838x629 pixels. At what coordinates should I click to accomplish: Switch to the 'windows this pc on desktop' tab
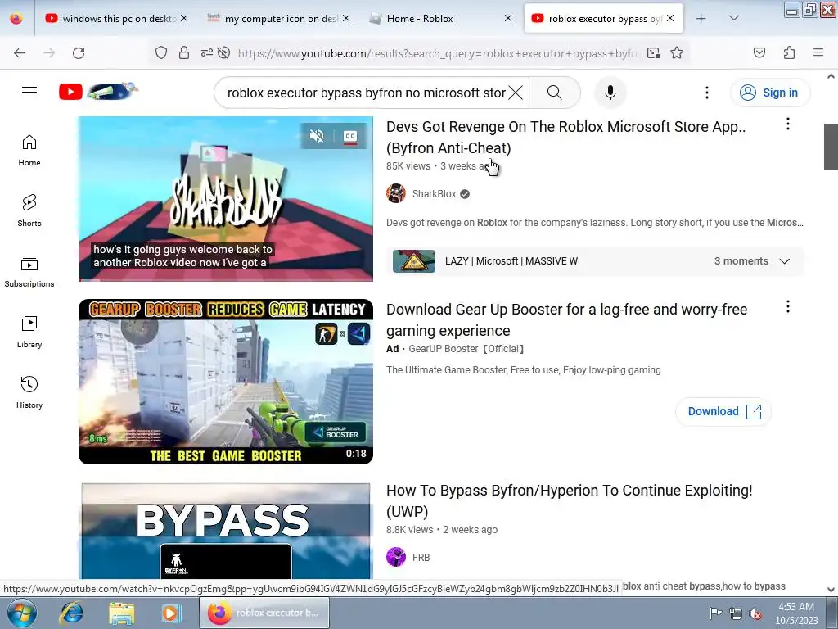point(115,18)
